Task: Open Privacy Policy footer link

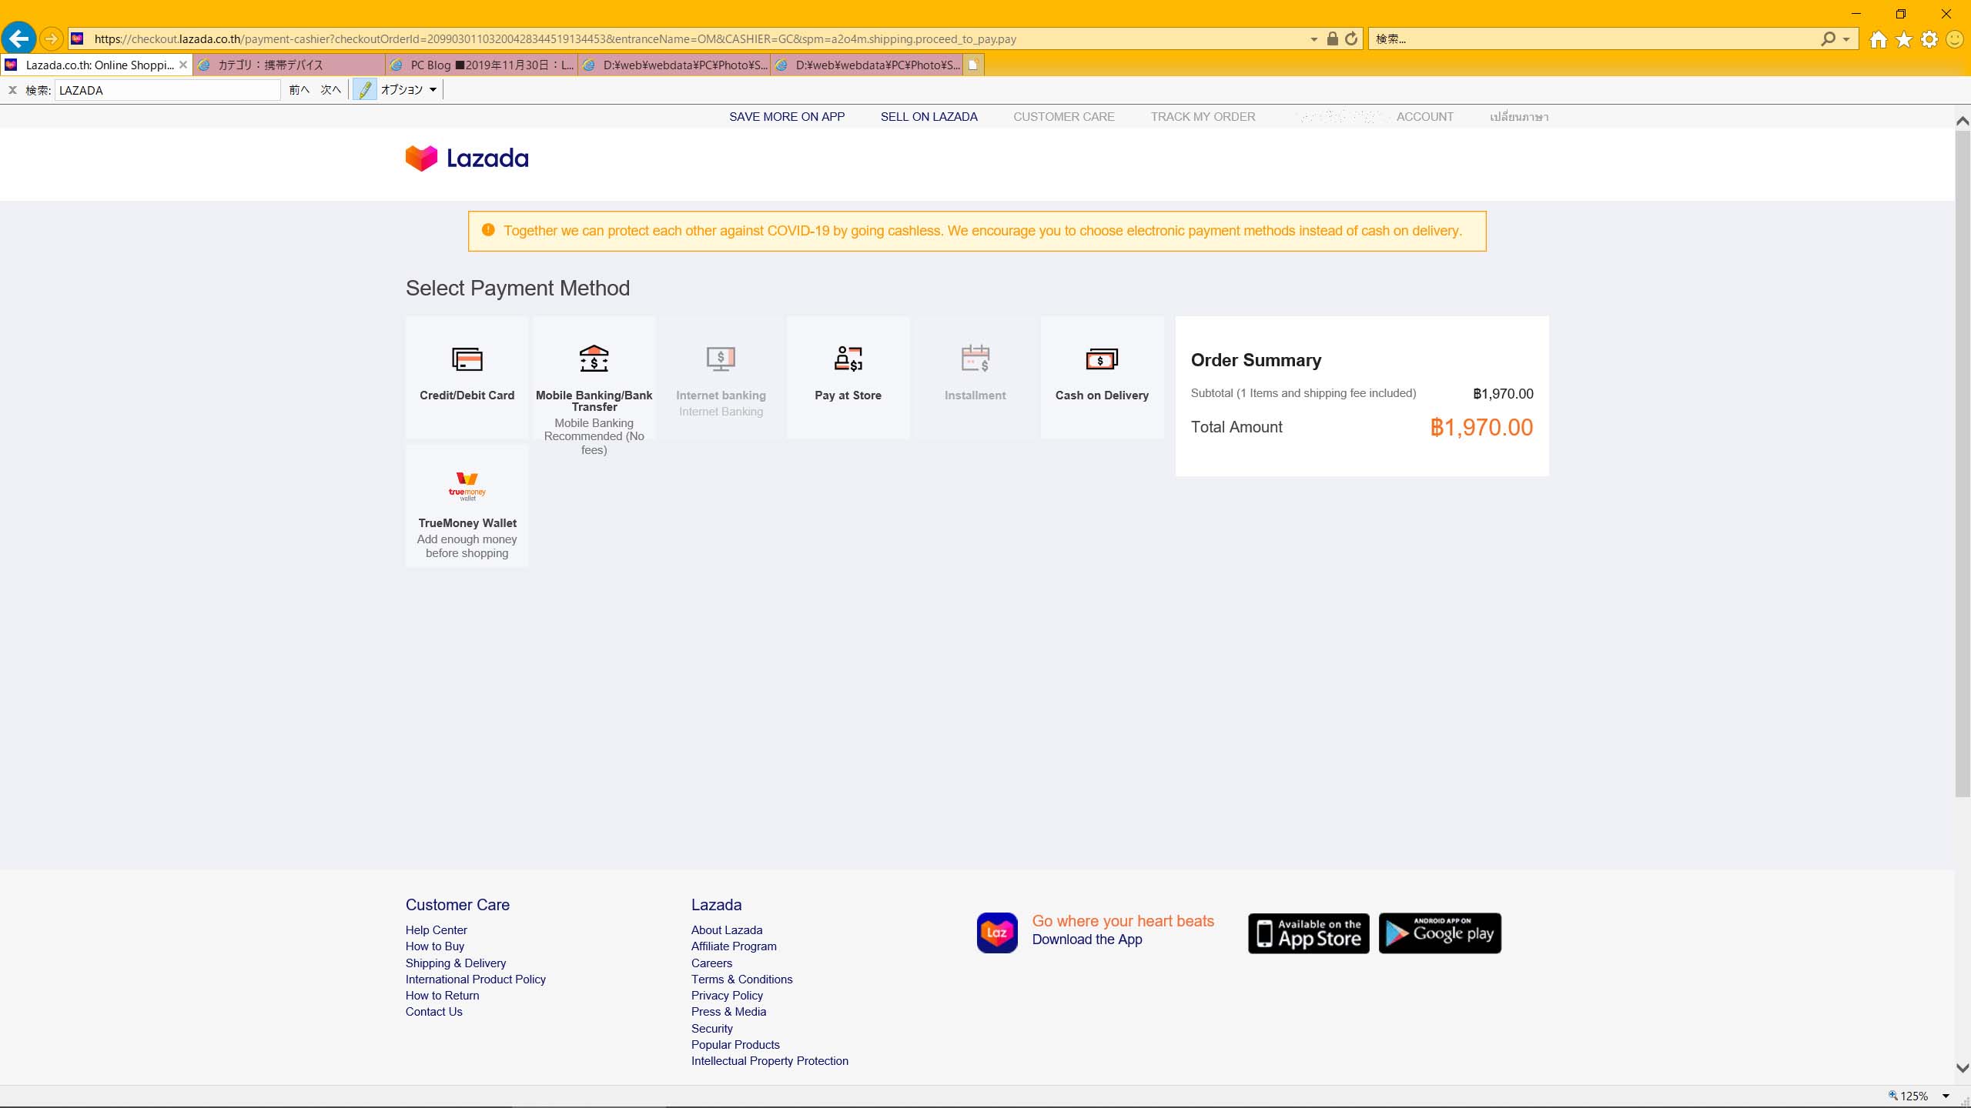Action: pos(726,996)
